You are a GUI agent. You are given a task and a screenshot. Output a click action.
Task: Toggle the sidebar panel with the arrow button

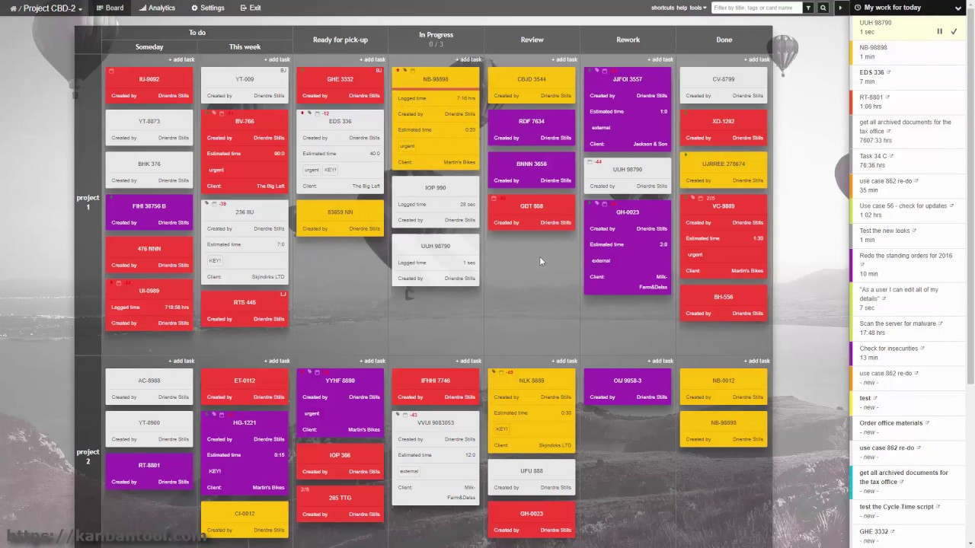click(841, 8)
